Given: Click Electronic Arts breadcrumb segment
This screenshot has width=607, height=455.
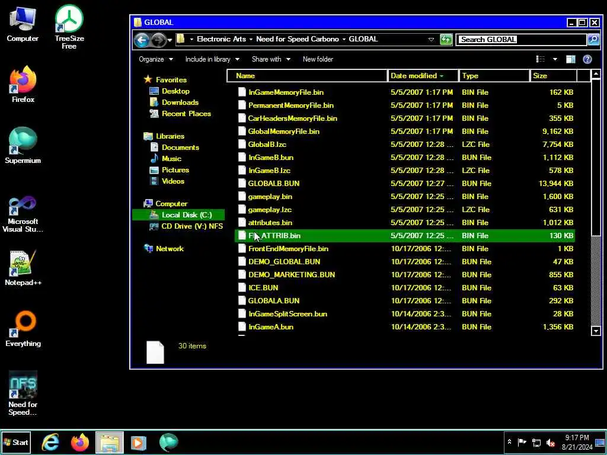Looking at the screenshot, I should pyautogui.click(x=221, y=39).
